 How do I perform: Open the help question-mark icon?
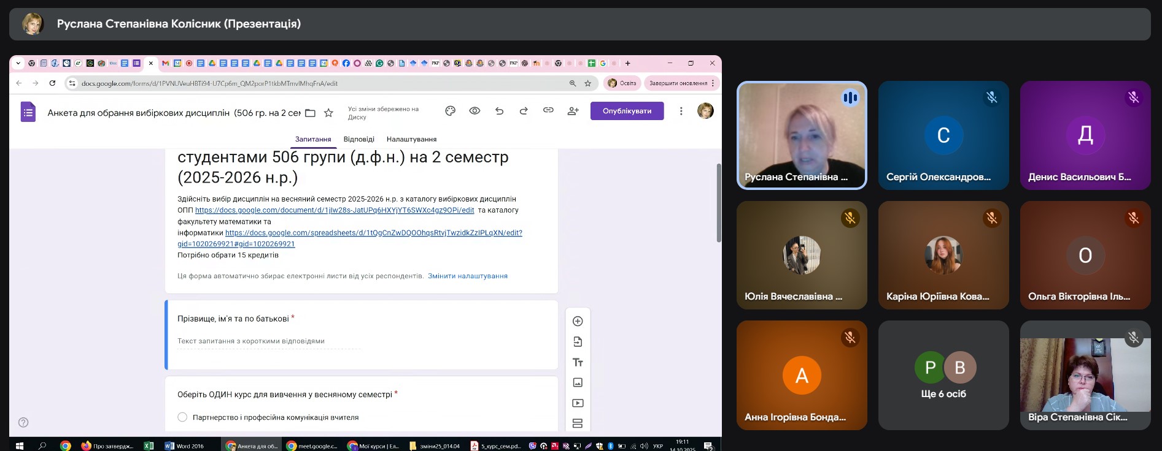coord(23,422)
